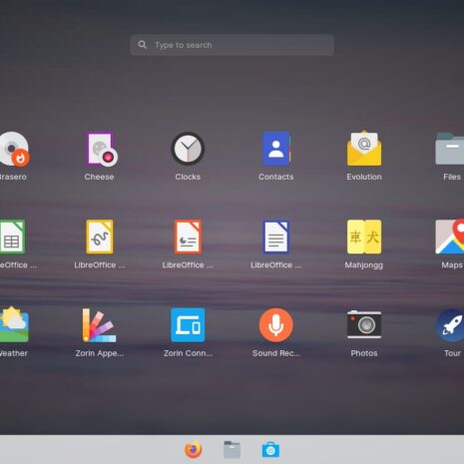Launch the Cheese webcam app
The image size is (464, 464).
(x=101, y=149)
